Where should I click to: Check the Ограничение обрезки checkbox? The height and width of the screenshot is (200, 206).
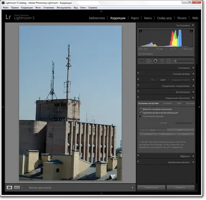(x=140, y=116)
